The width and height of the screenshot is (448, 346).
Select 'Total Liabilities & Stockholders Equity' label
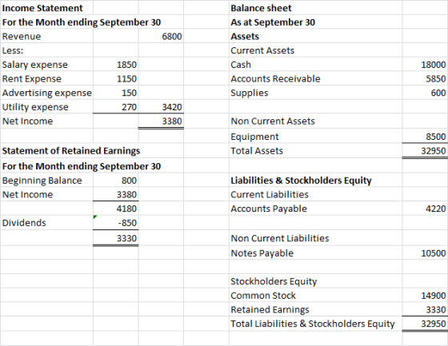tap(313, 324)
